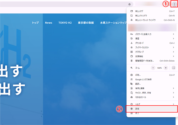Click the Settings gear icon
178x125 pixels.
coord(132,109)
